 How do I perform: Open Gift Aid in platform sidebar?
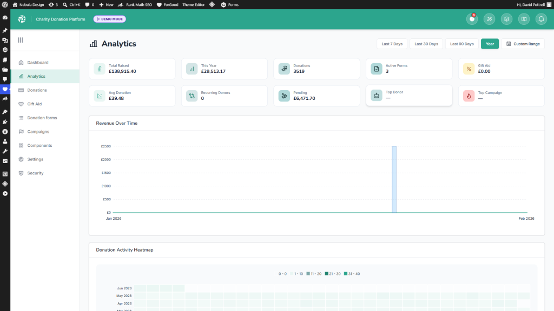coord(45,104)
